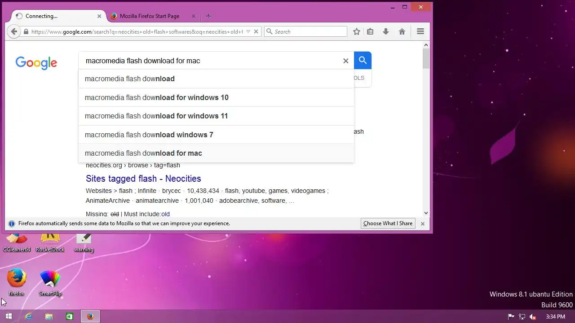This screenshot has width=575, height=323.
Task: Click the padlock site identity icon
Action: click(26, 32)
